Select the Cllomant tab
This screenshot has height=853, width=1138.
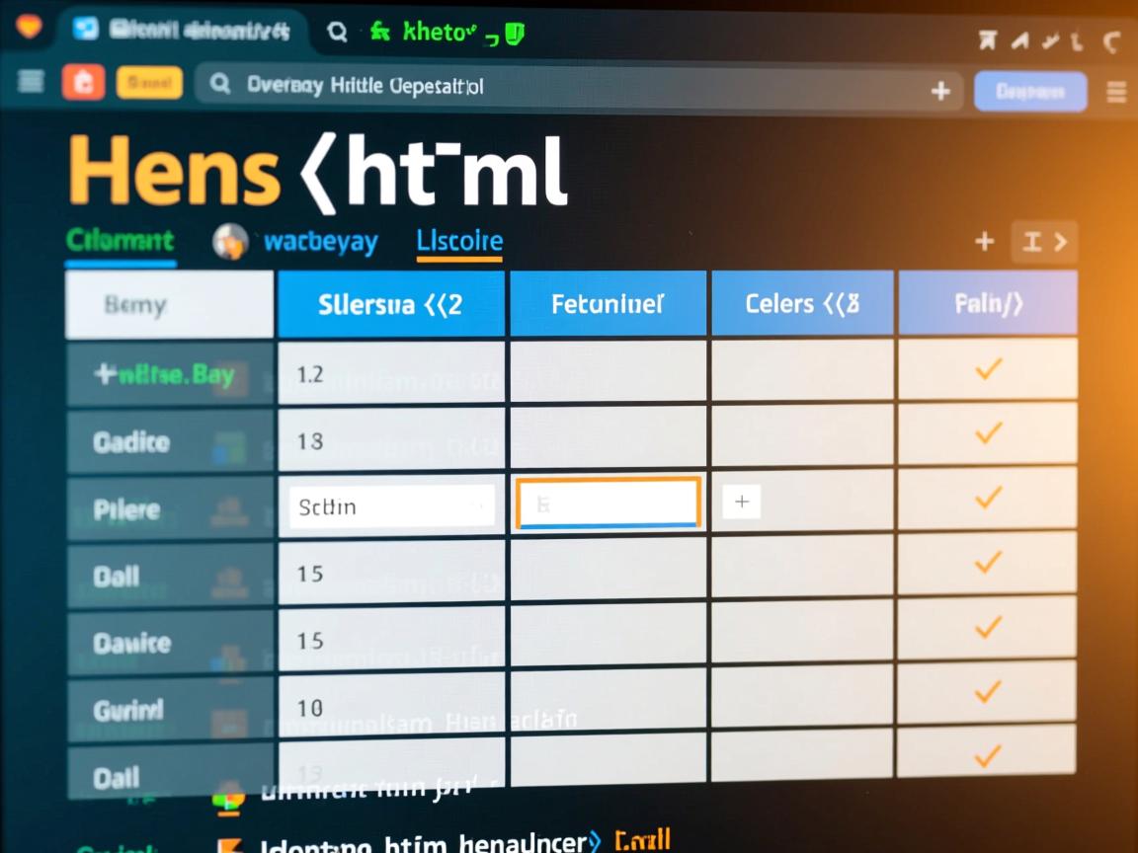coord(120,240)
